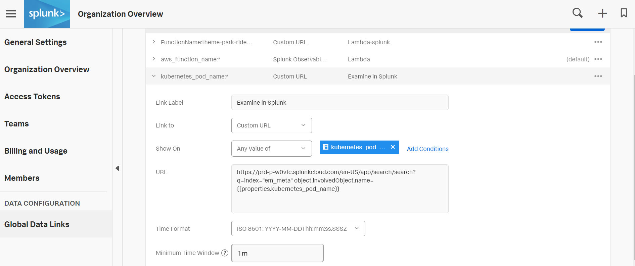Click Splunk Observabi… link type cell
Viewport: 635px width, 266px height.
[x=300, y=59]
